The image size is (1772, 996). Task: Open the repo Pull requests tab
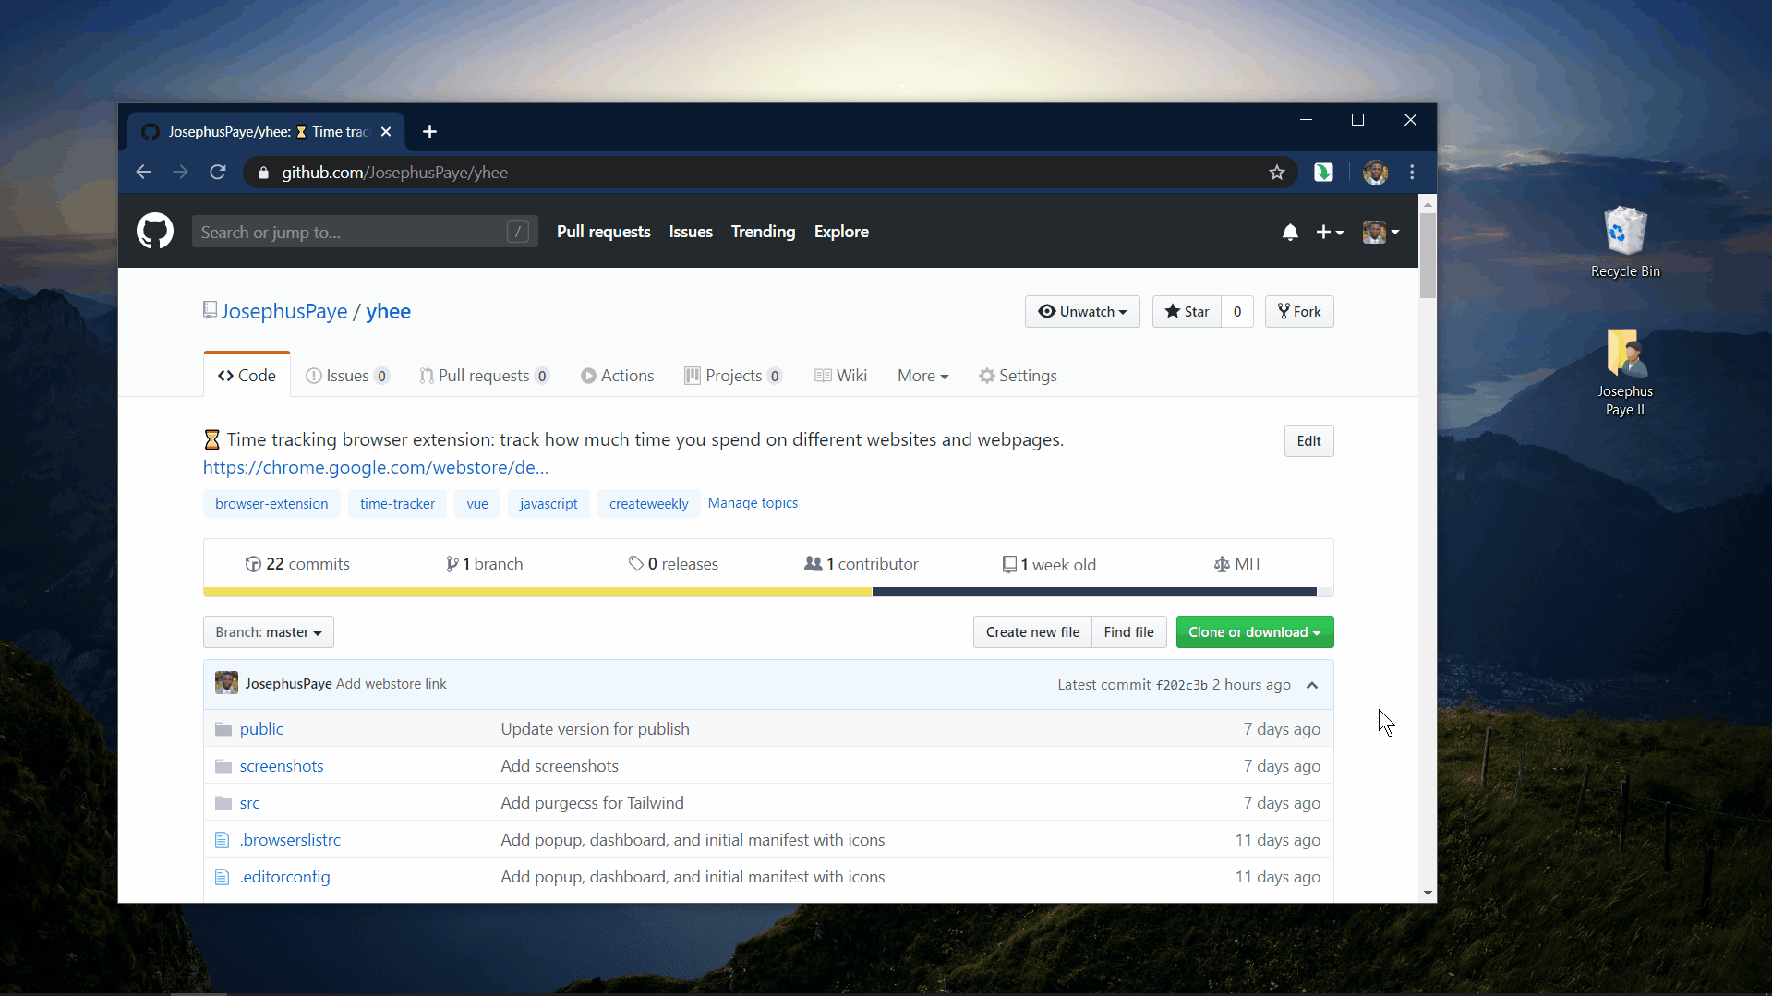click(x=484, y=376)
